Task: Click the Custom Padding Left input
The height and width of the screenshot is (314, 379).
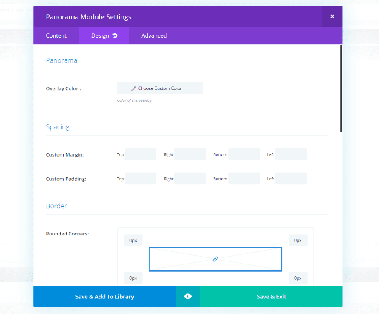Action: [x=291, y=179]
